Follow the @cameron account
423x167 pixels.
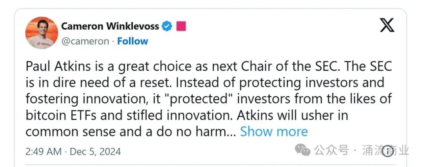[x=133, y=41]
